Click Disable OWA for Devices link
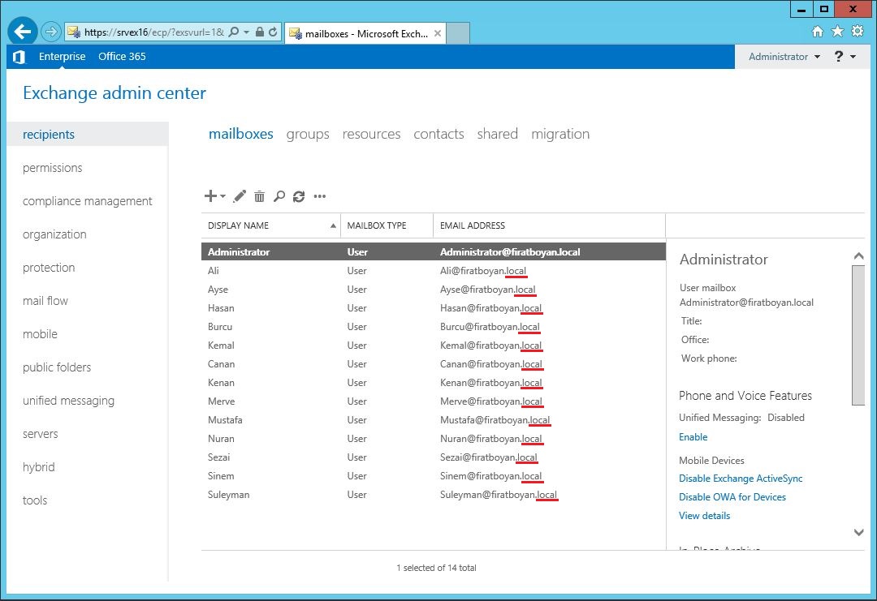Image resolution: width=877 pixels, height=601 pixels. click(732, 496)
